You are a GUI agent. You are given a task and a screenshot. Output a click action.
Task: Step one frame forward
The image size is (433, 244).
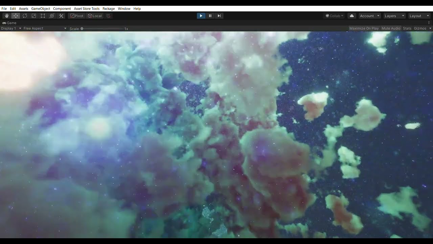(x=219, y=16)
